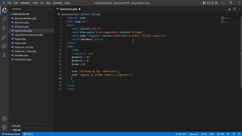Screen dimensions: 242x136
Task: Open the Accounts icon in activity bar
Action: [x=4, y=118]
